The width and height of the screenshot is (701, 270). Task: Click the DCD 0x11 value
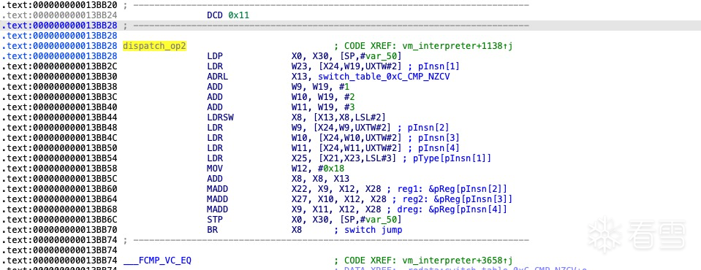238,15
